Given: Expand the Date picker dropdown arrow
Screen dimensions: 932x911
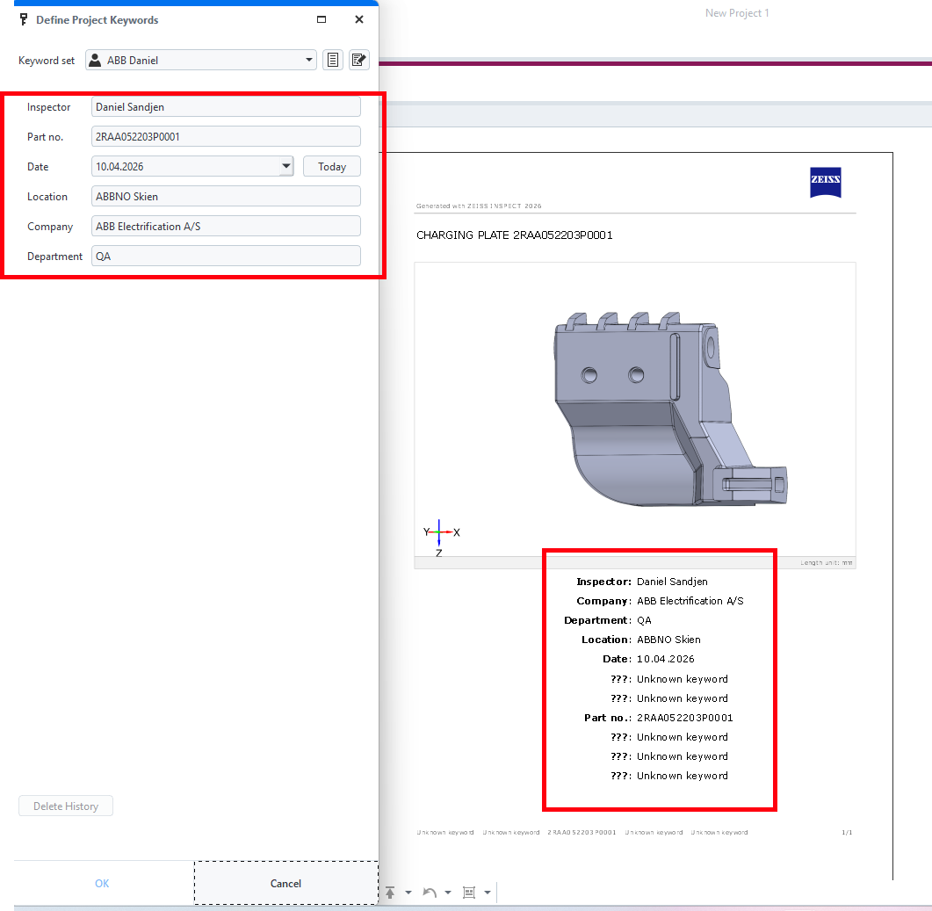Looking at the screenshot, I should point(285,166).
